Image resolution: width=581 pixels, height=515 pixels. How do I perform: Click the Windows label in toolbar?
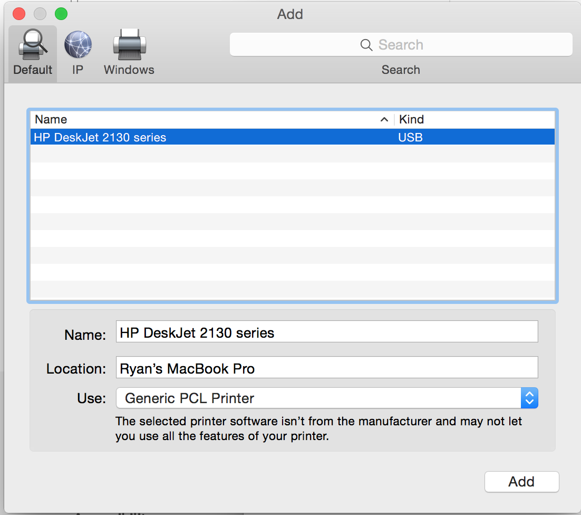[129, 70]
